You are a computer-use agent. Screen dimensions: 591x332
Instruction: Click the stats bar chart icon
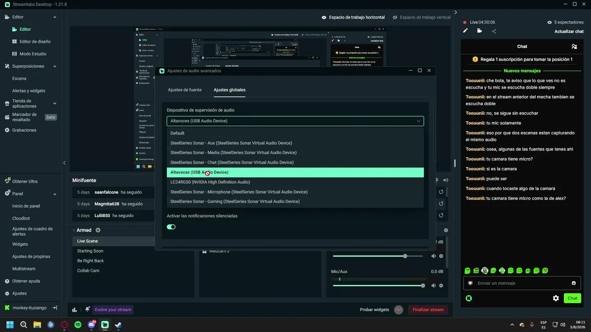click(x=74, y=310)
